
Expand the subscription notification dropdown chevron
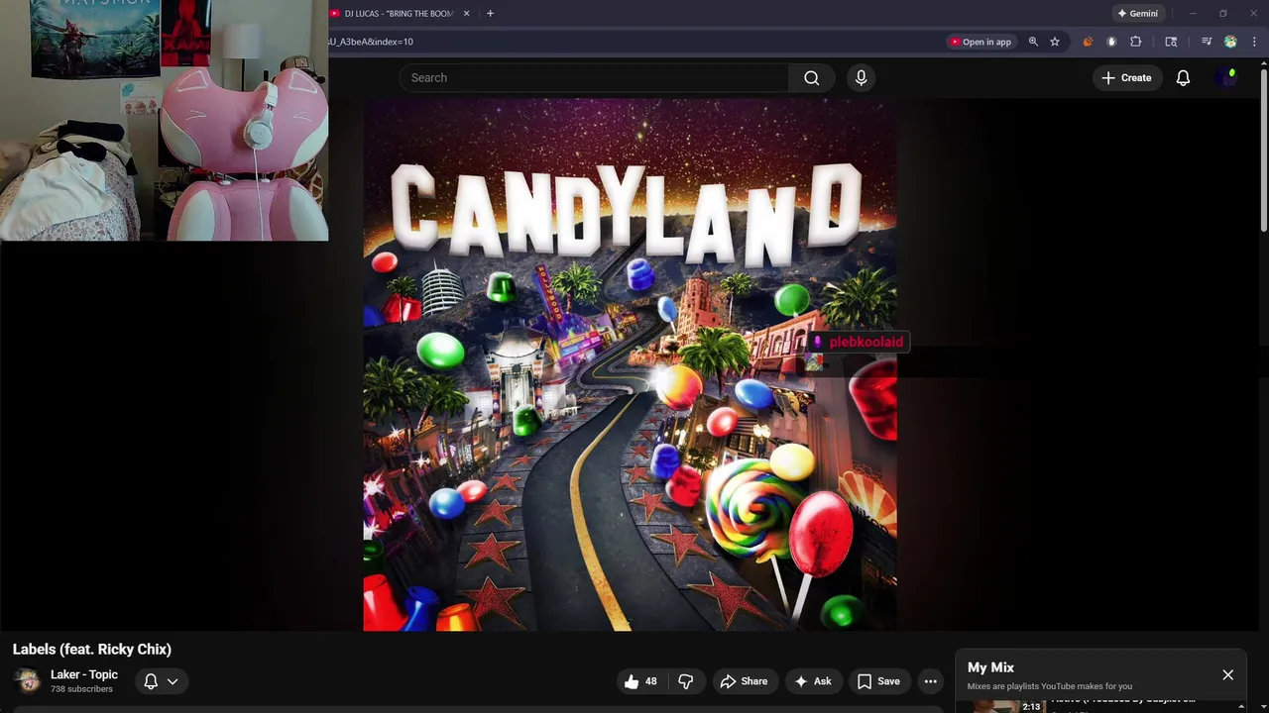click(x=173, y=681)
